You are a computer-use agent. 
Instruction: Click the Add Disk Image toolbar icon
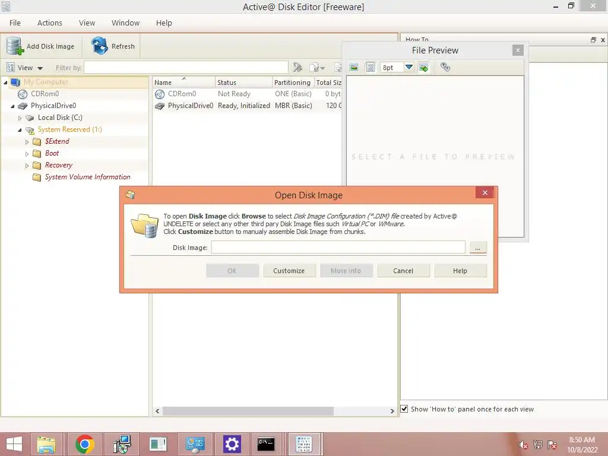[x=15, y=46]
